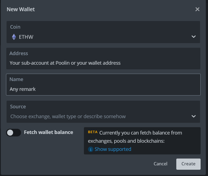Image resolution: width=208 pixels, height=176 pixels.
Task: Click the Source field label
Action: [18, 107]
